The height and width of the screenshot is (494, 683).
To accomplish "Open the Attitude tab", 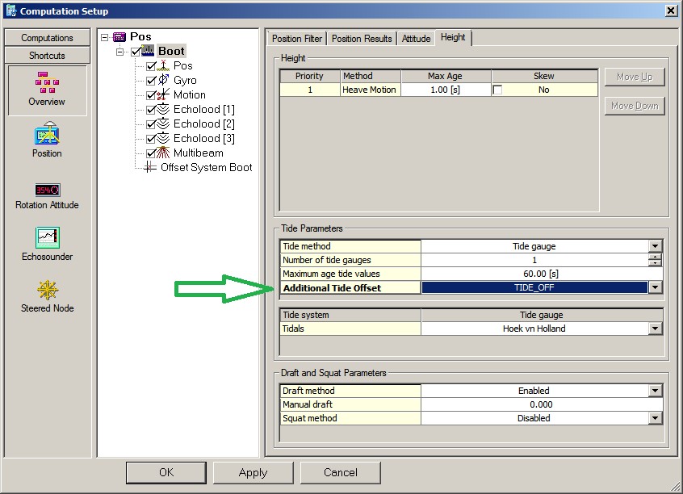I will click(x=416, y=39).
